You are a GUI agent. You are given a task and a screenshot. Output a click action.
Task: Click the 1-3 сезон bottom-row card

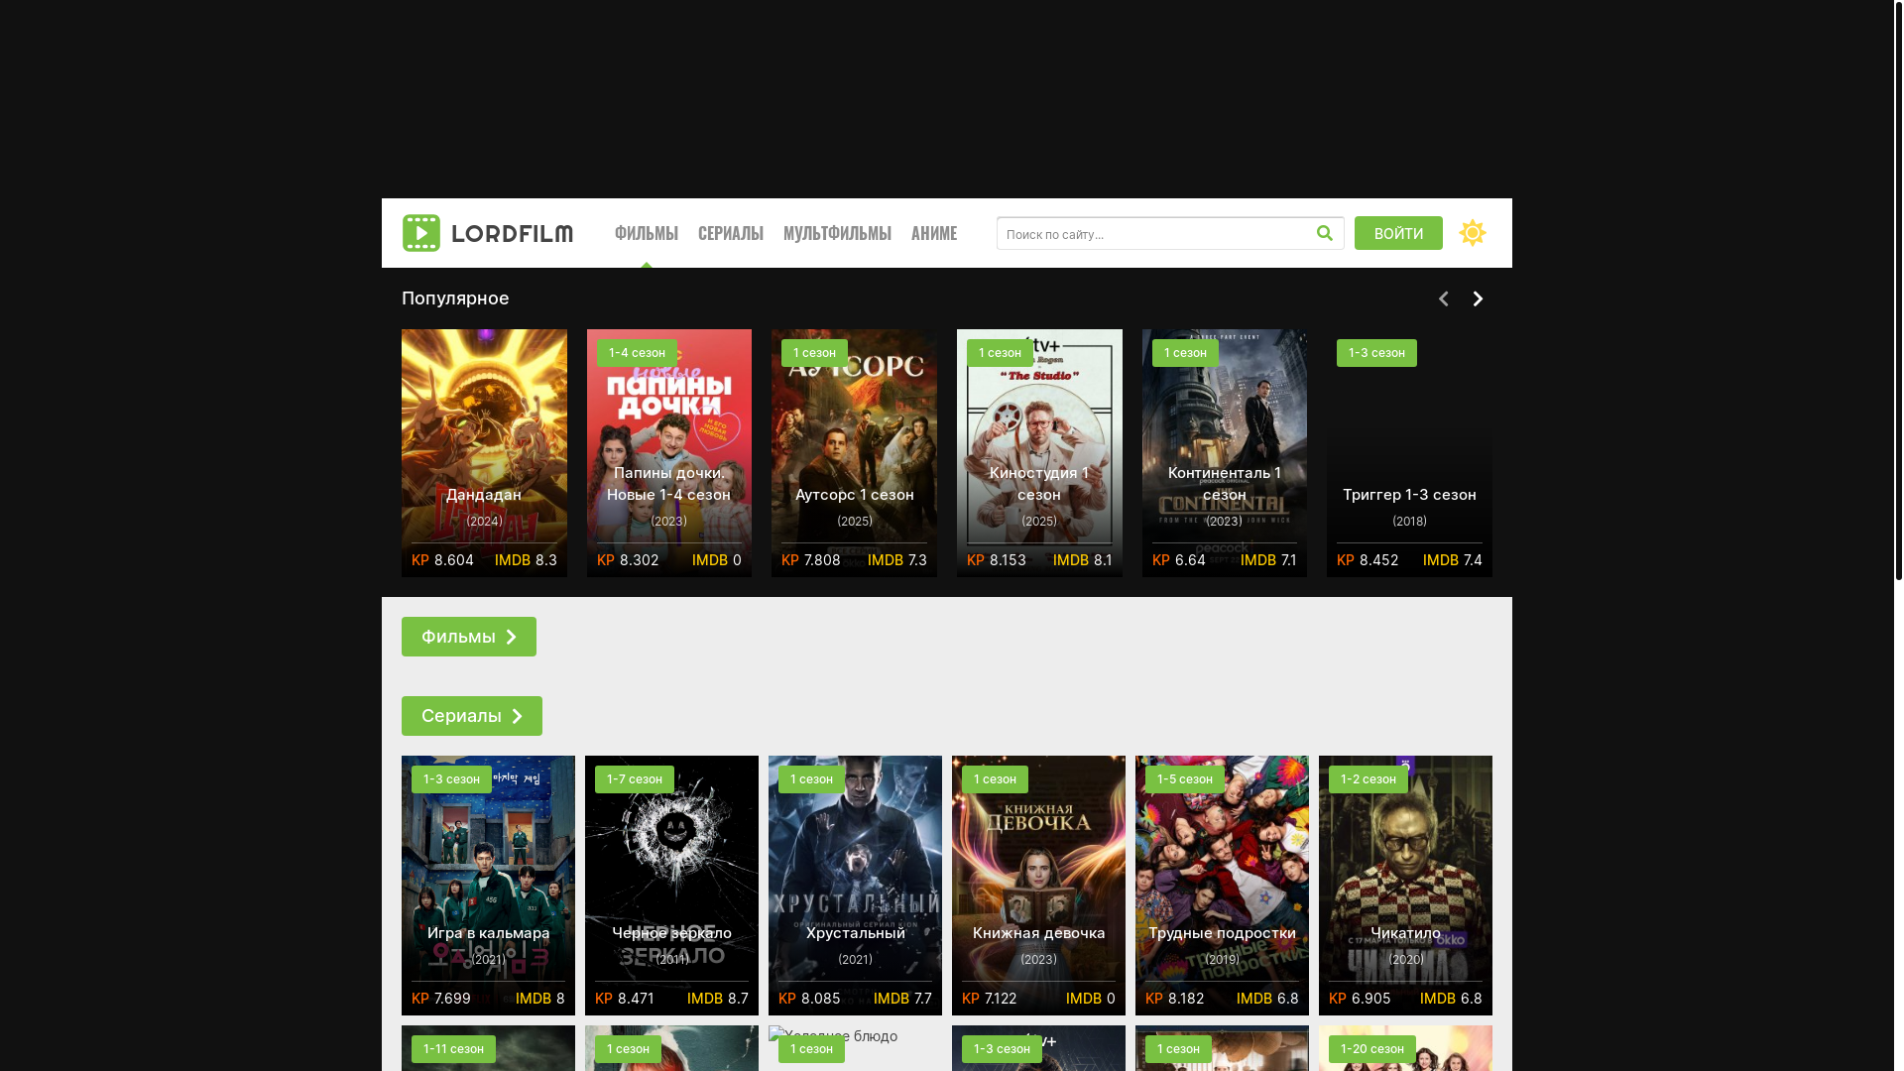[x=1038, y=1048]
